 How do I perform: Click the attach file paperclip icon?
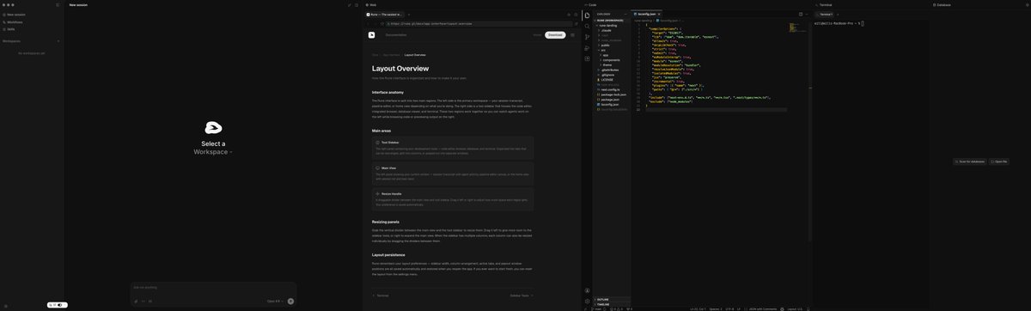click(x=136, y=301)
